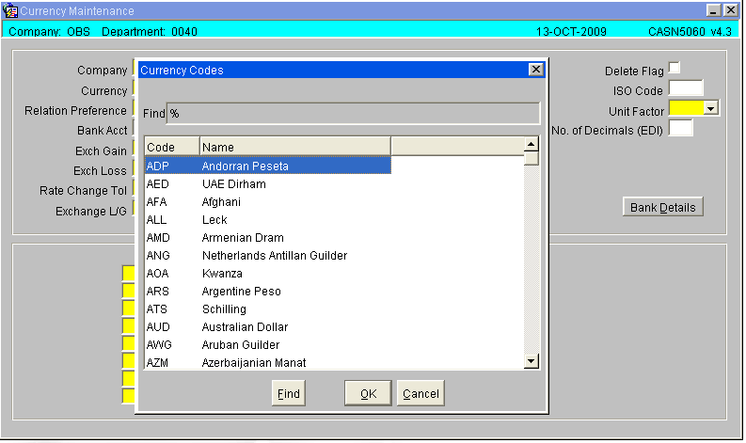Select the AWG Aruban Guilder row
The image size is (746, 443).
[268, 344]
